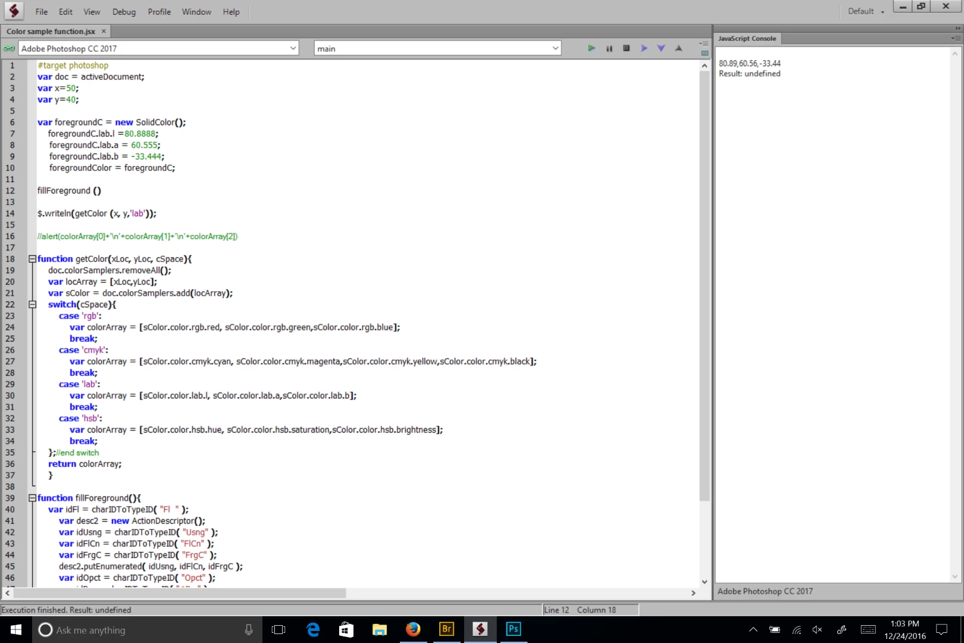Screen dimensions: 964x643
Task: Click the Cortana microphone icon
Action: click(249, 629)
